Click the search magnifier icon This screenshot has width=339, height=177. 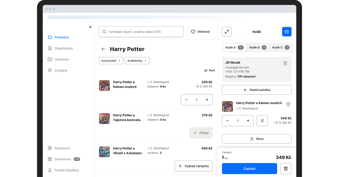click(x=105, y=32)
